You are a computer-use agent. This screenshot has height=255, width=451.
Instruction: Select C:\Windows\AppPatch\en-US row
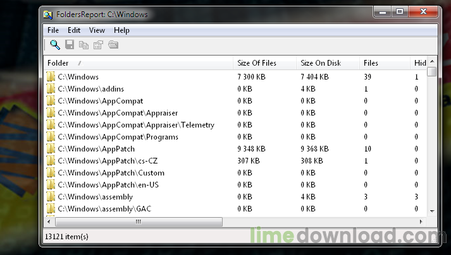[235, 185]
